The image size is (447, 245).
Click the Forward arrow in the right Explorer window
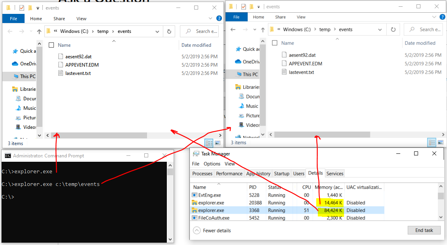[x=245, y=29]
